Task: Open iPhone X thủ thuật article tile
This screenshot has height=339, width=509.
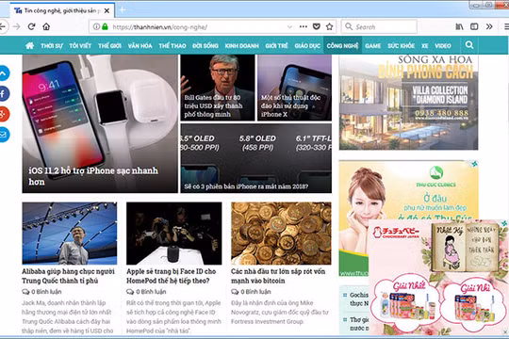Action: (x=294, y=88)
